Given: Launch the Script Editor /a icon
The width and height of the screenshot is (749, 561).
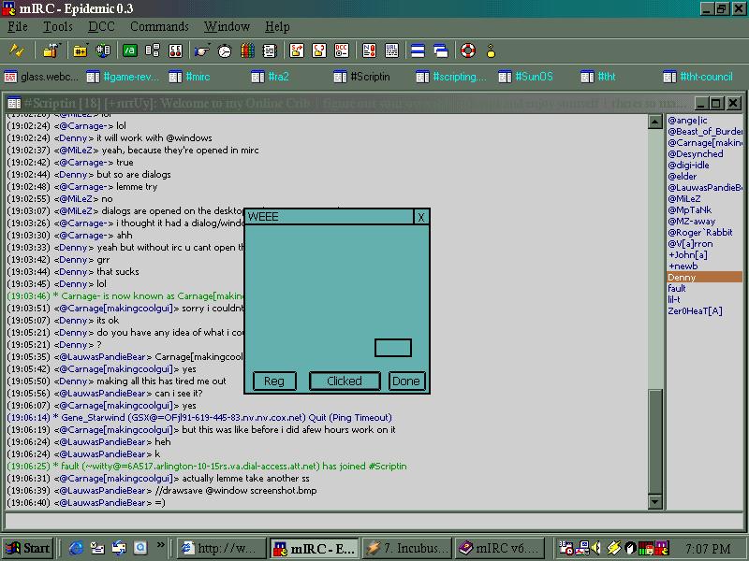Looking at the screenshot, I should coord(128,50).
